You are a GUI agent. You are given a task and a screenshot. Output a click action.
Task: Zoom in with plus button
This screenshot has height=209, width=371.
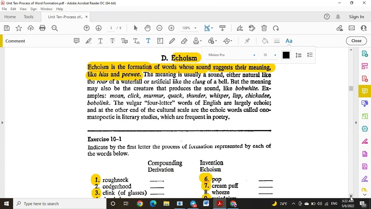[171, 28]
